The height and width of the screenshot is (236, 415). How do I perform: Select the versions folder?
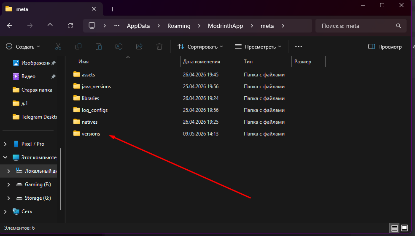point(91,134)
